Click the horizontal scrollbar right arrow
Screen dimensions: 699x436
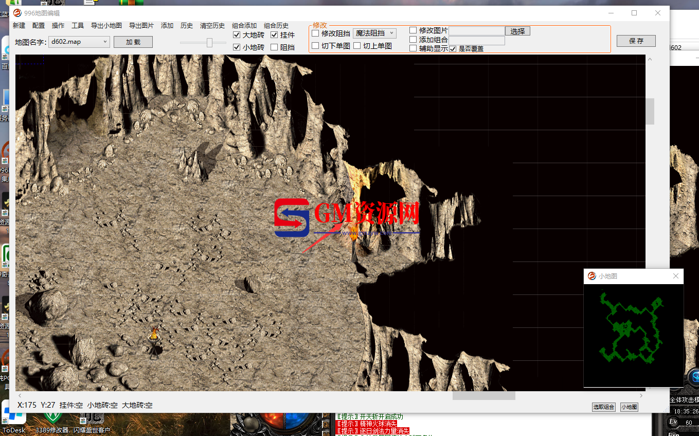pos(641,395)
